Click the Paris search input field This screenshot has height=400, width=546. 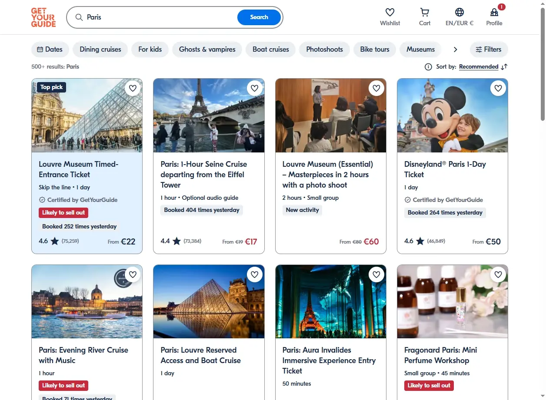(x=161, y=17)
